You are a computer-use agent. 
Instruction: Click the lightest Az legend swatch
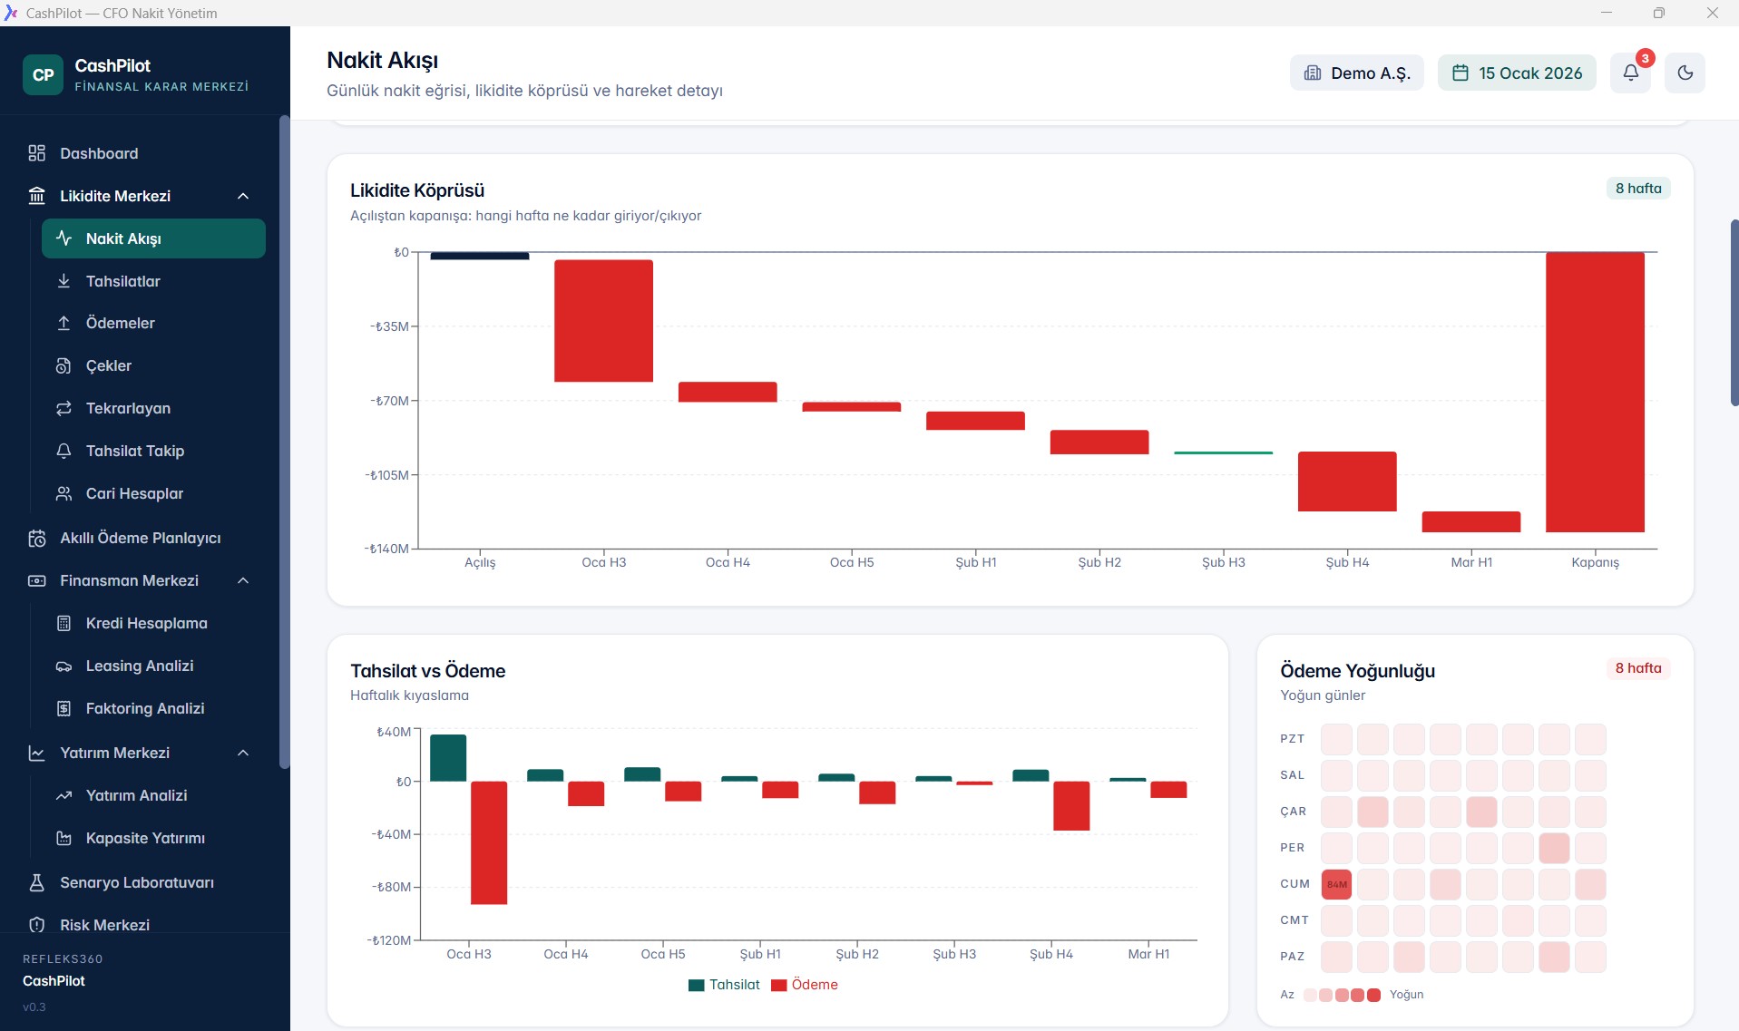(x=1310, y=995)
